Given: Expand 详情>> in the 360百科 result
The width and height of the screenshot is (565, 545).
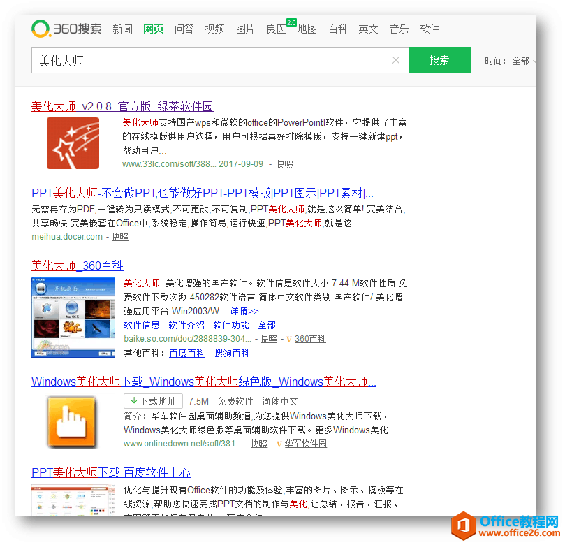Looking at the screenshot, I should click(243, 311).
